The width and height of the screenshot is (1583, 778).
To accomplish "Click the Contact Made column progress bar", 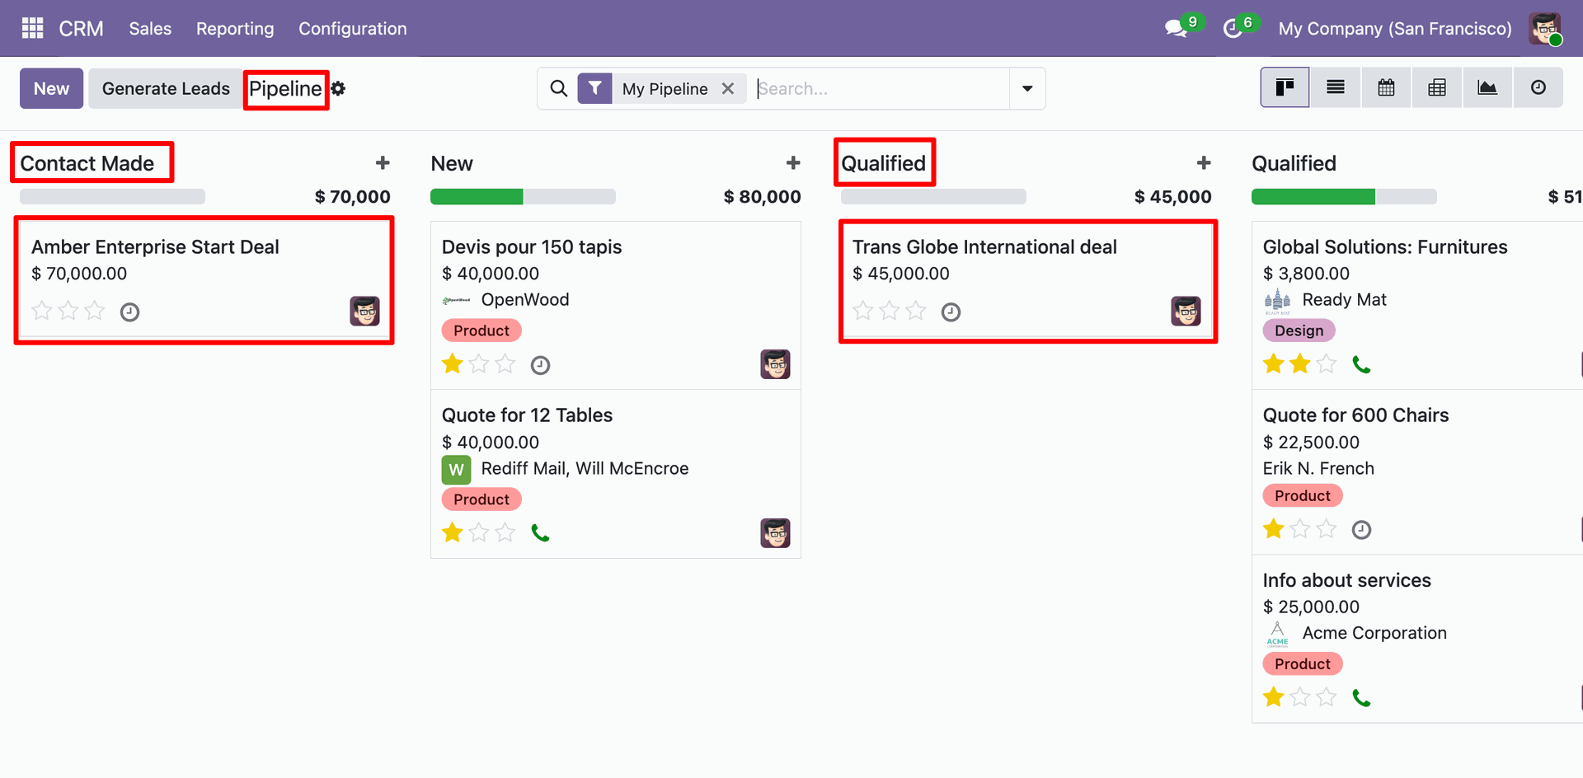I will pos(112,197).
